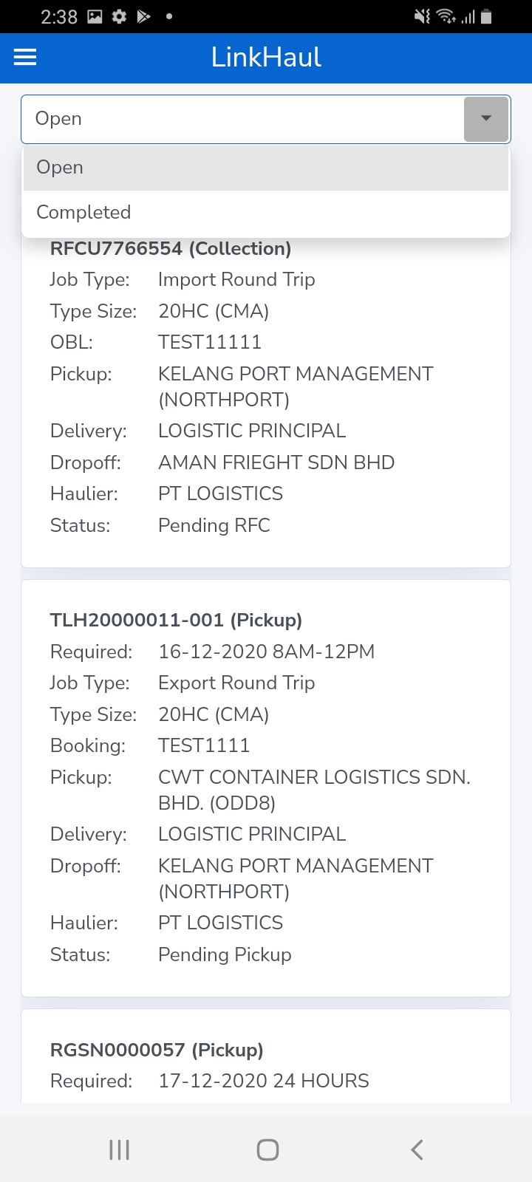Image resolution: width=532 pixels, height=1182 pixels.
Task: Open the hamburger navigation menu
Action: coord(25,58)
